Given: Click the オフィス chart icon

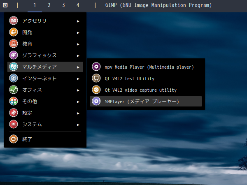Looking at the screenshot, I should (14, 90).
